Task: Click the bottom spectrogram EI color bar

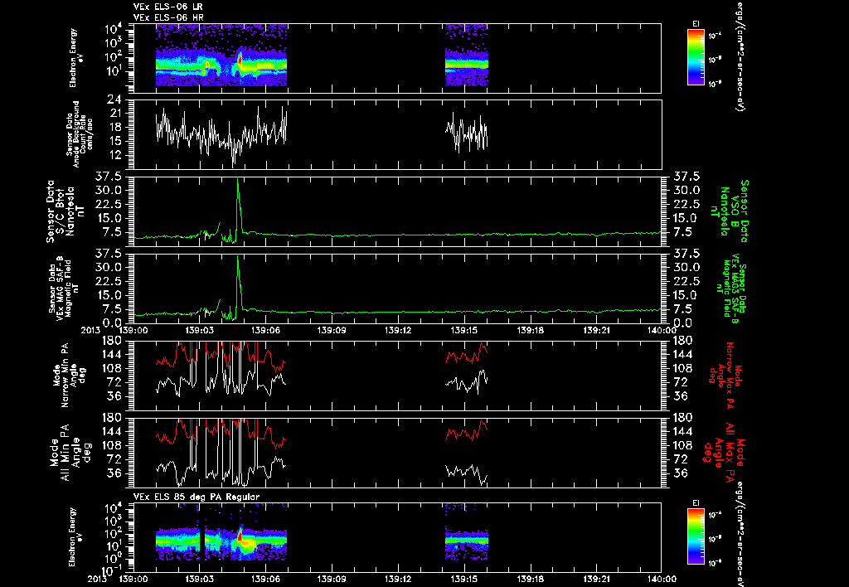Action: (x=696, y=536)
